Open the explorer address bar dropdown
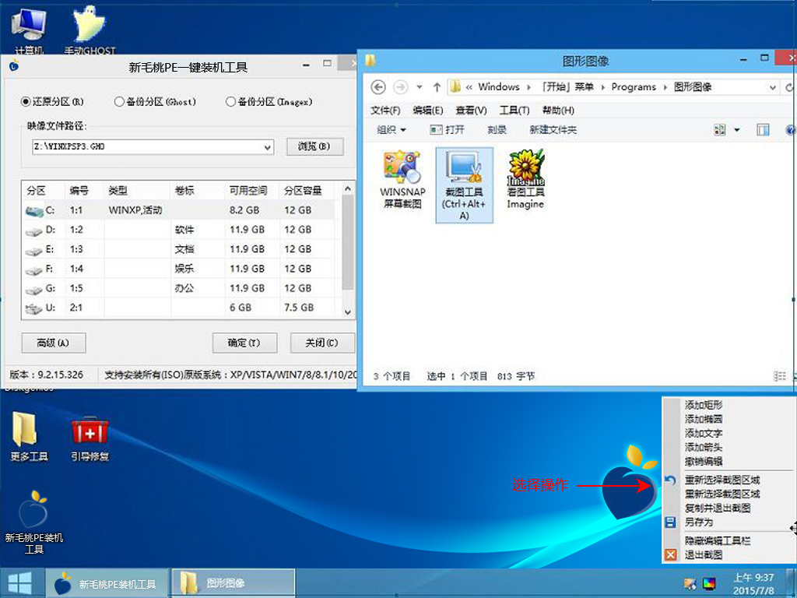This screenshot has height=598, width=797. tap(773, 87)
